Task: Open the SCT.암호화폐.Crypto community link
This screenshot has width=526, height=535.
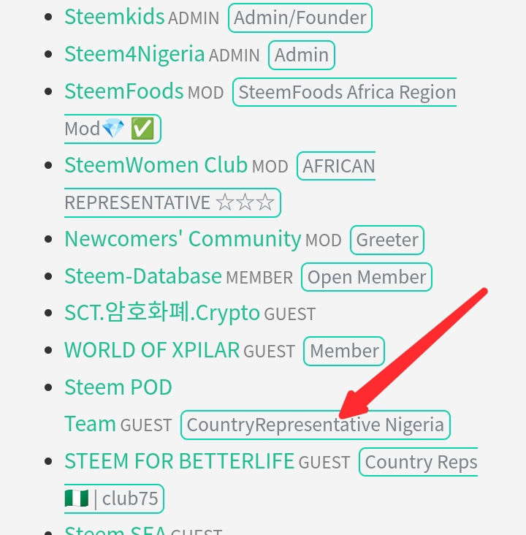Action: coord(161,314)
